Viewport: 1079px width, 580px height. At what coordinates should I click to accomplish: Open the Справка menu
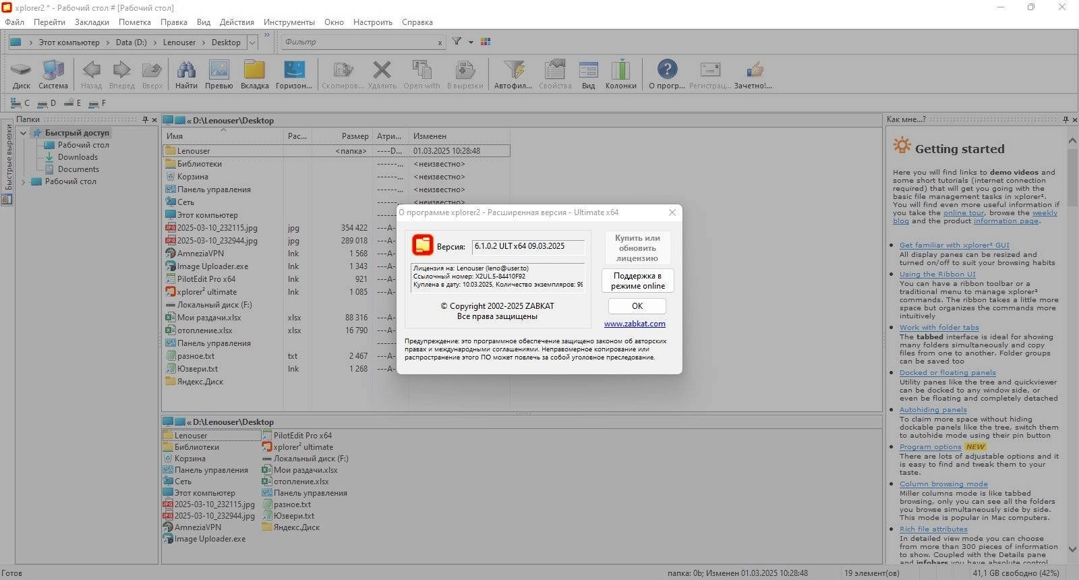[x=417, y=22]
